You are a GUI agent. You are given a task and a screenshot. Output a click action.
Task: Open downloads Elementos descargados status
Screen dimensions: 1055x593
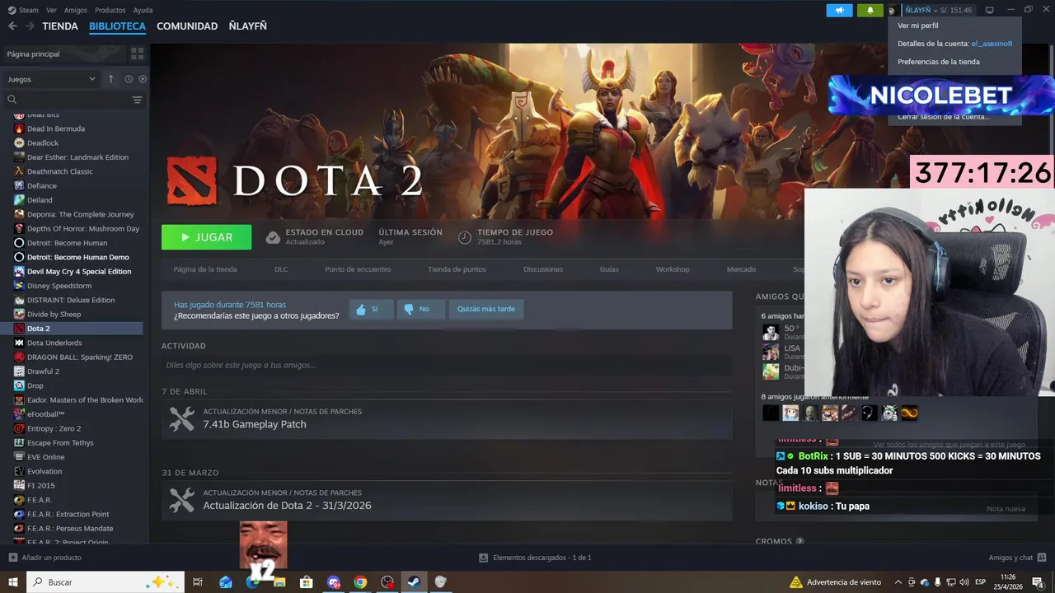point(535,558)
